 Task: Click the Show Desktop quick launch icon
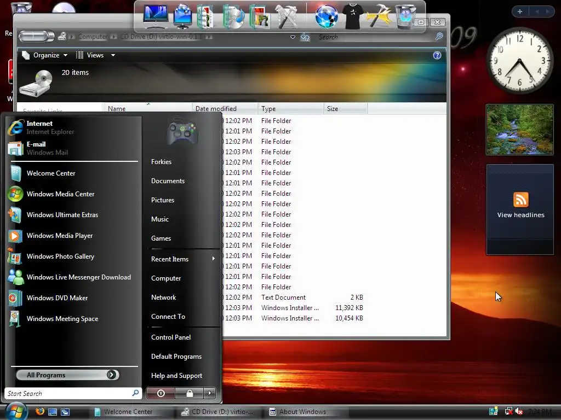coord(53,412)
